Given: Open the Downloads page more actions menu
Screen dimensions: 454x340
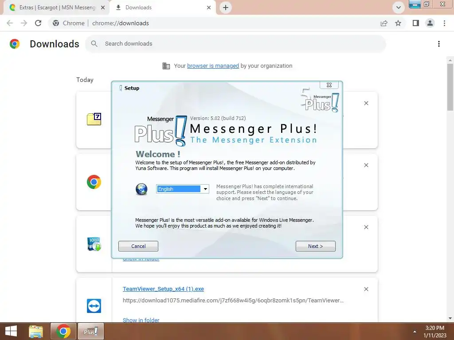Looking at the screenshot, I should coord(438,44).
